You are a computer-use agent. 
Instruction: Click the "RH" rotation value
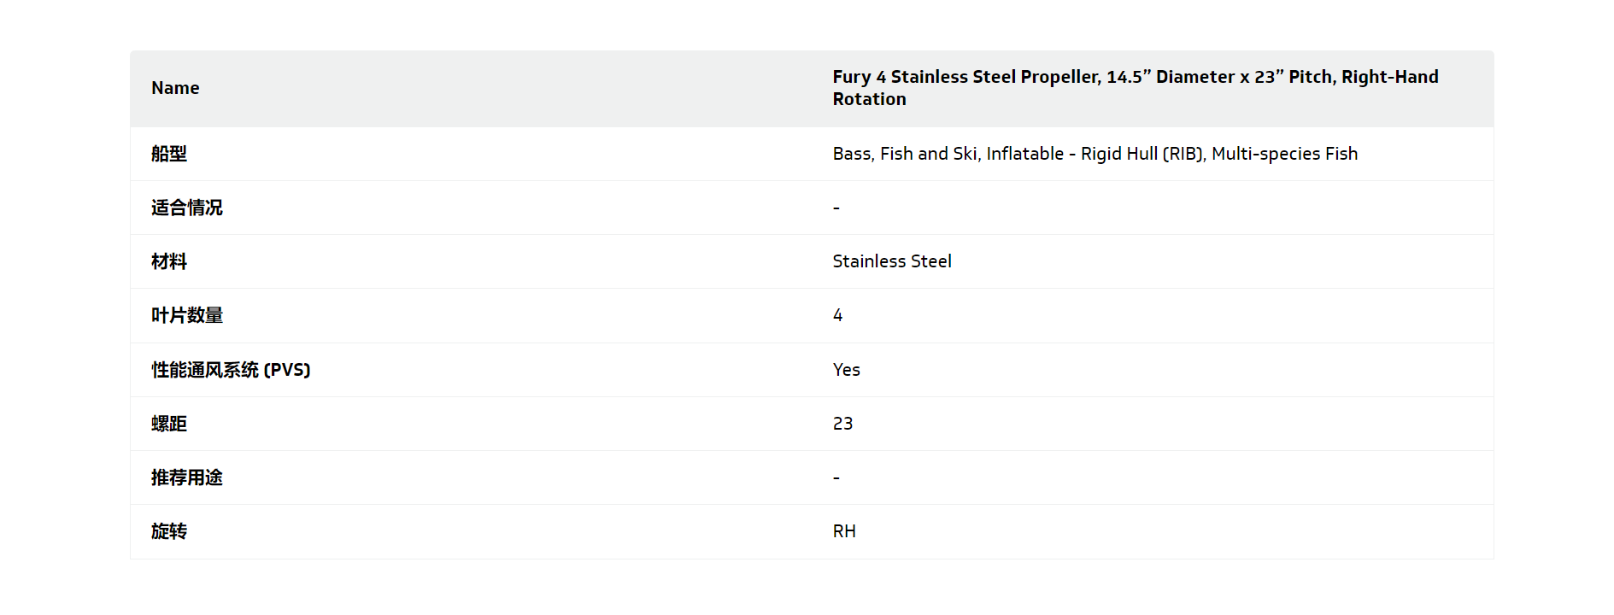pos(844,531)
